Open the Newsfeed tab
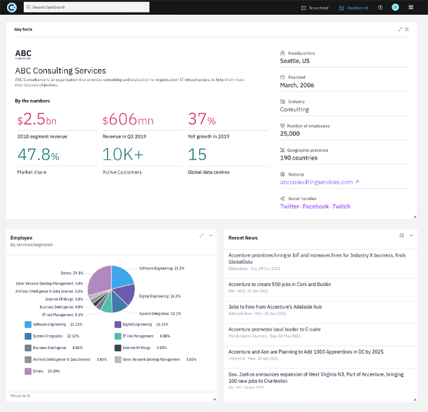The height and width of the screenshot is (412, 428). click(x=315, y=8)
